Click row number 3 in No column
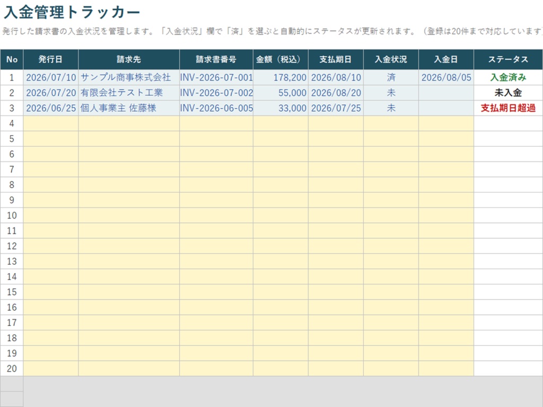 tap(12, 108)
